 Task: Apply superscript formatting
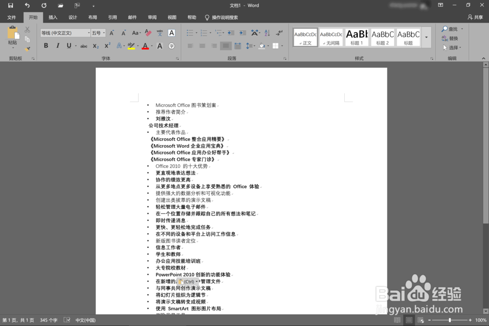[107, 46]
